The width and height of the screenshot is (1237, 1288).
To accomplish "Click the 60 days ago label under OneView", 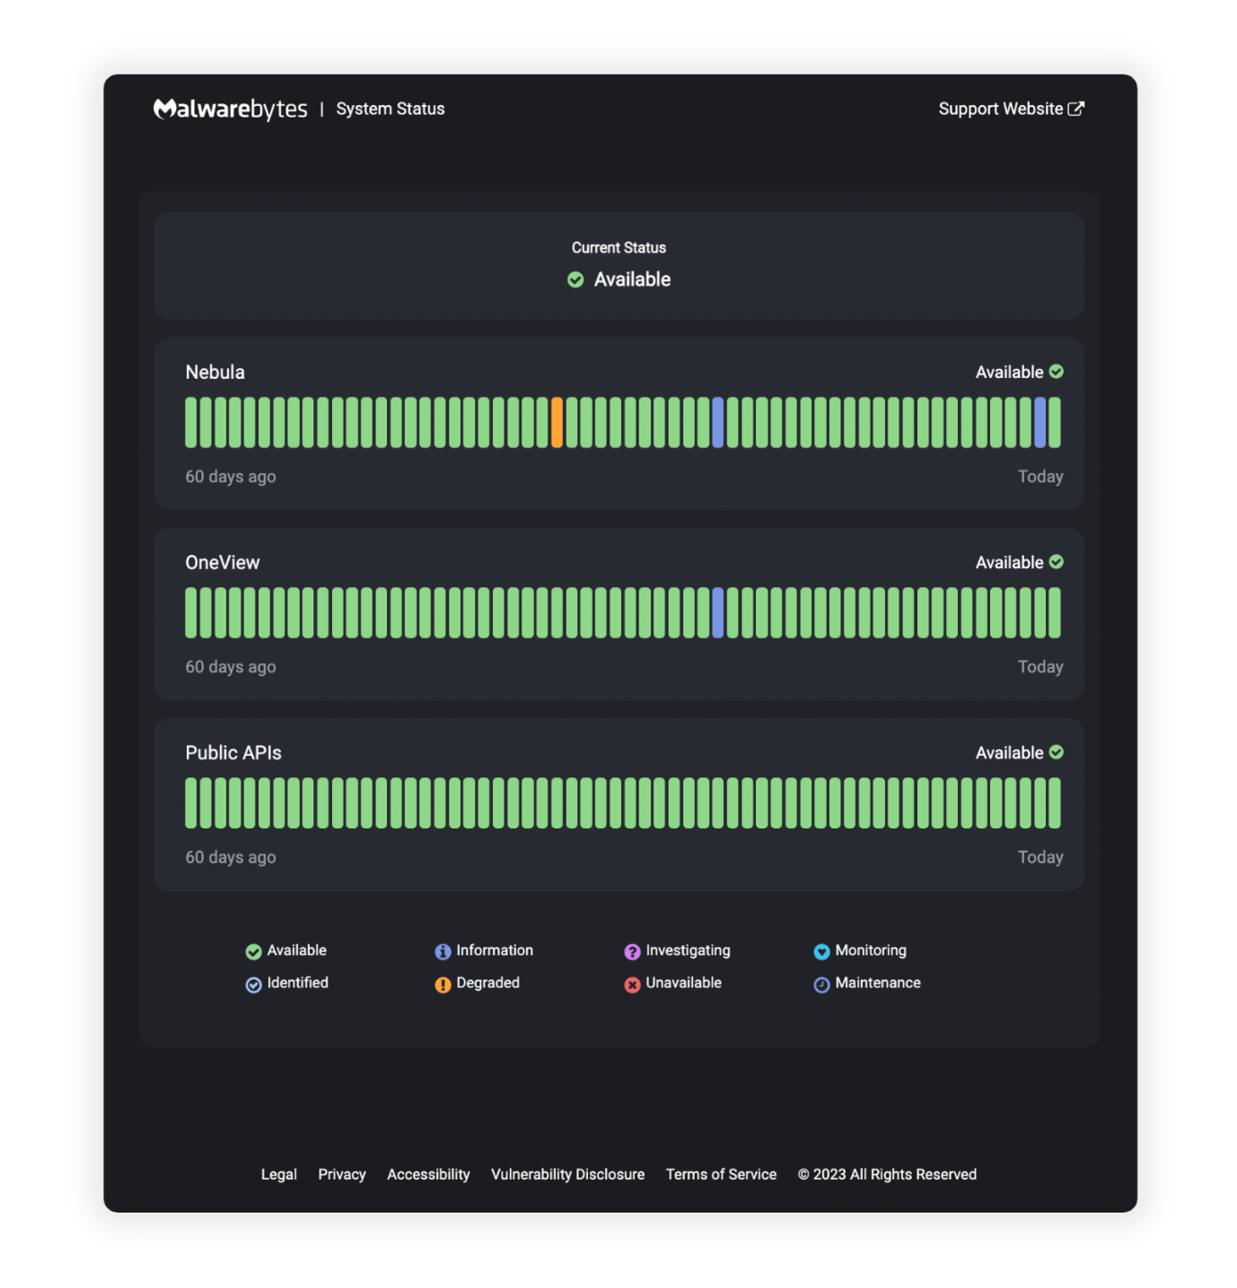I will [x=231, y=667].
